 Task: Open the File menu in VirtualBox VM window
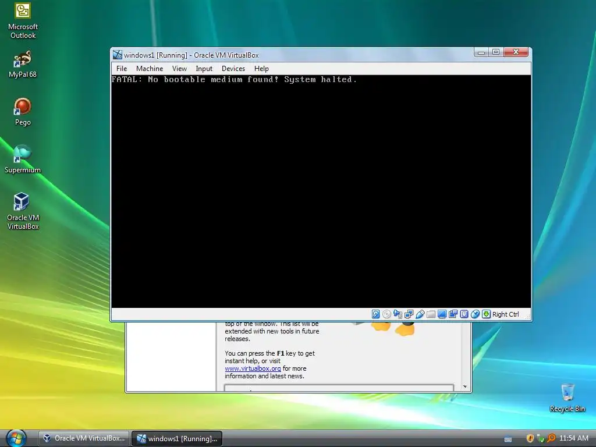coord(122,69)
